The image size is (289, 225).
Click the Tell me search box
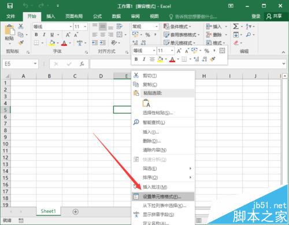193,17
